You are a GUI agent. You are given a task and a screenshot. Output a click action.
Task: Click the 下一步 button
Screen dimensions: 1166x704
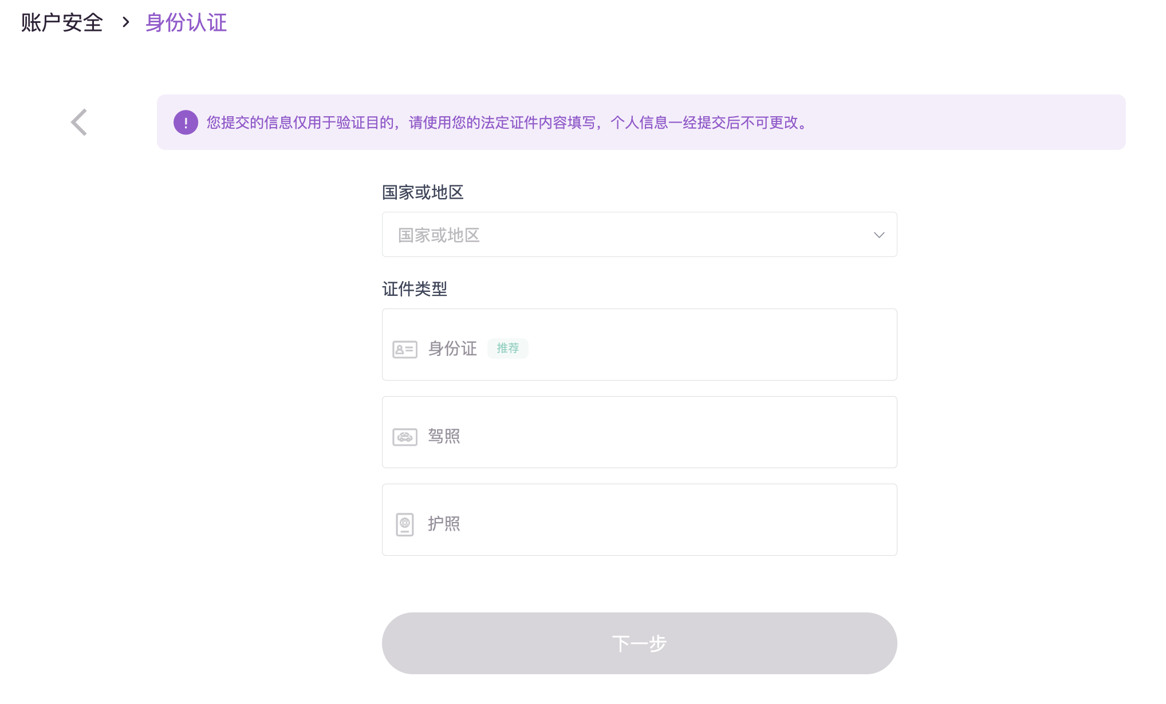639,643
